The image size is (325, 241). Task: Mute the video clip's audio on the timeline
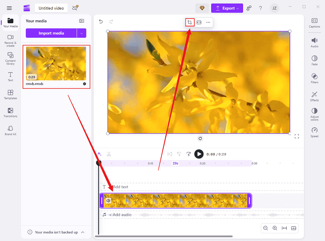108,201
